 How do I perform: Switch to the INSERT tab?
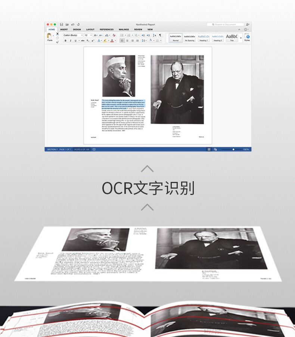click(64, 29)
